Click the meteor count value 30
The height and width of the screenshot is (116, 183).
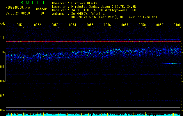(x=42, y=13)
